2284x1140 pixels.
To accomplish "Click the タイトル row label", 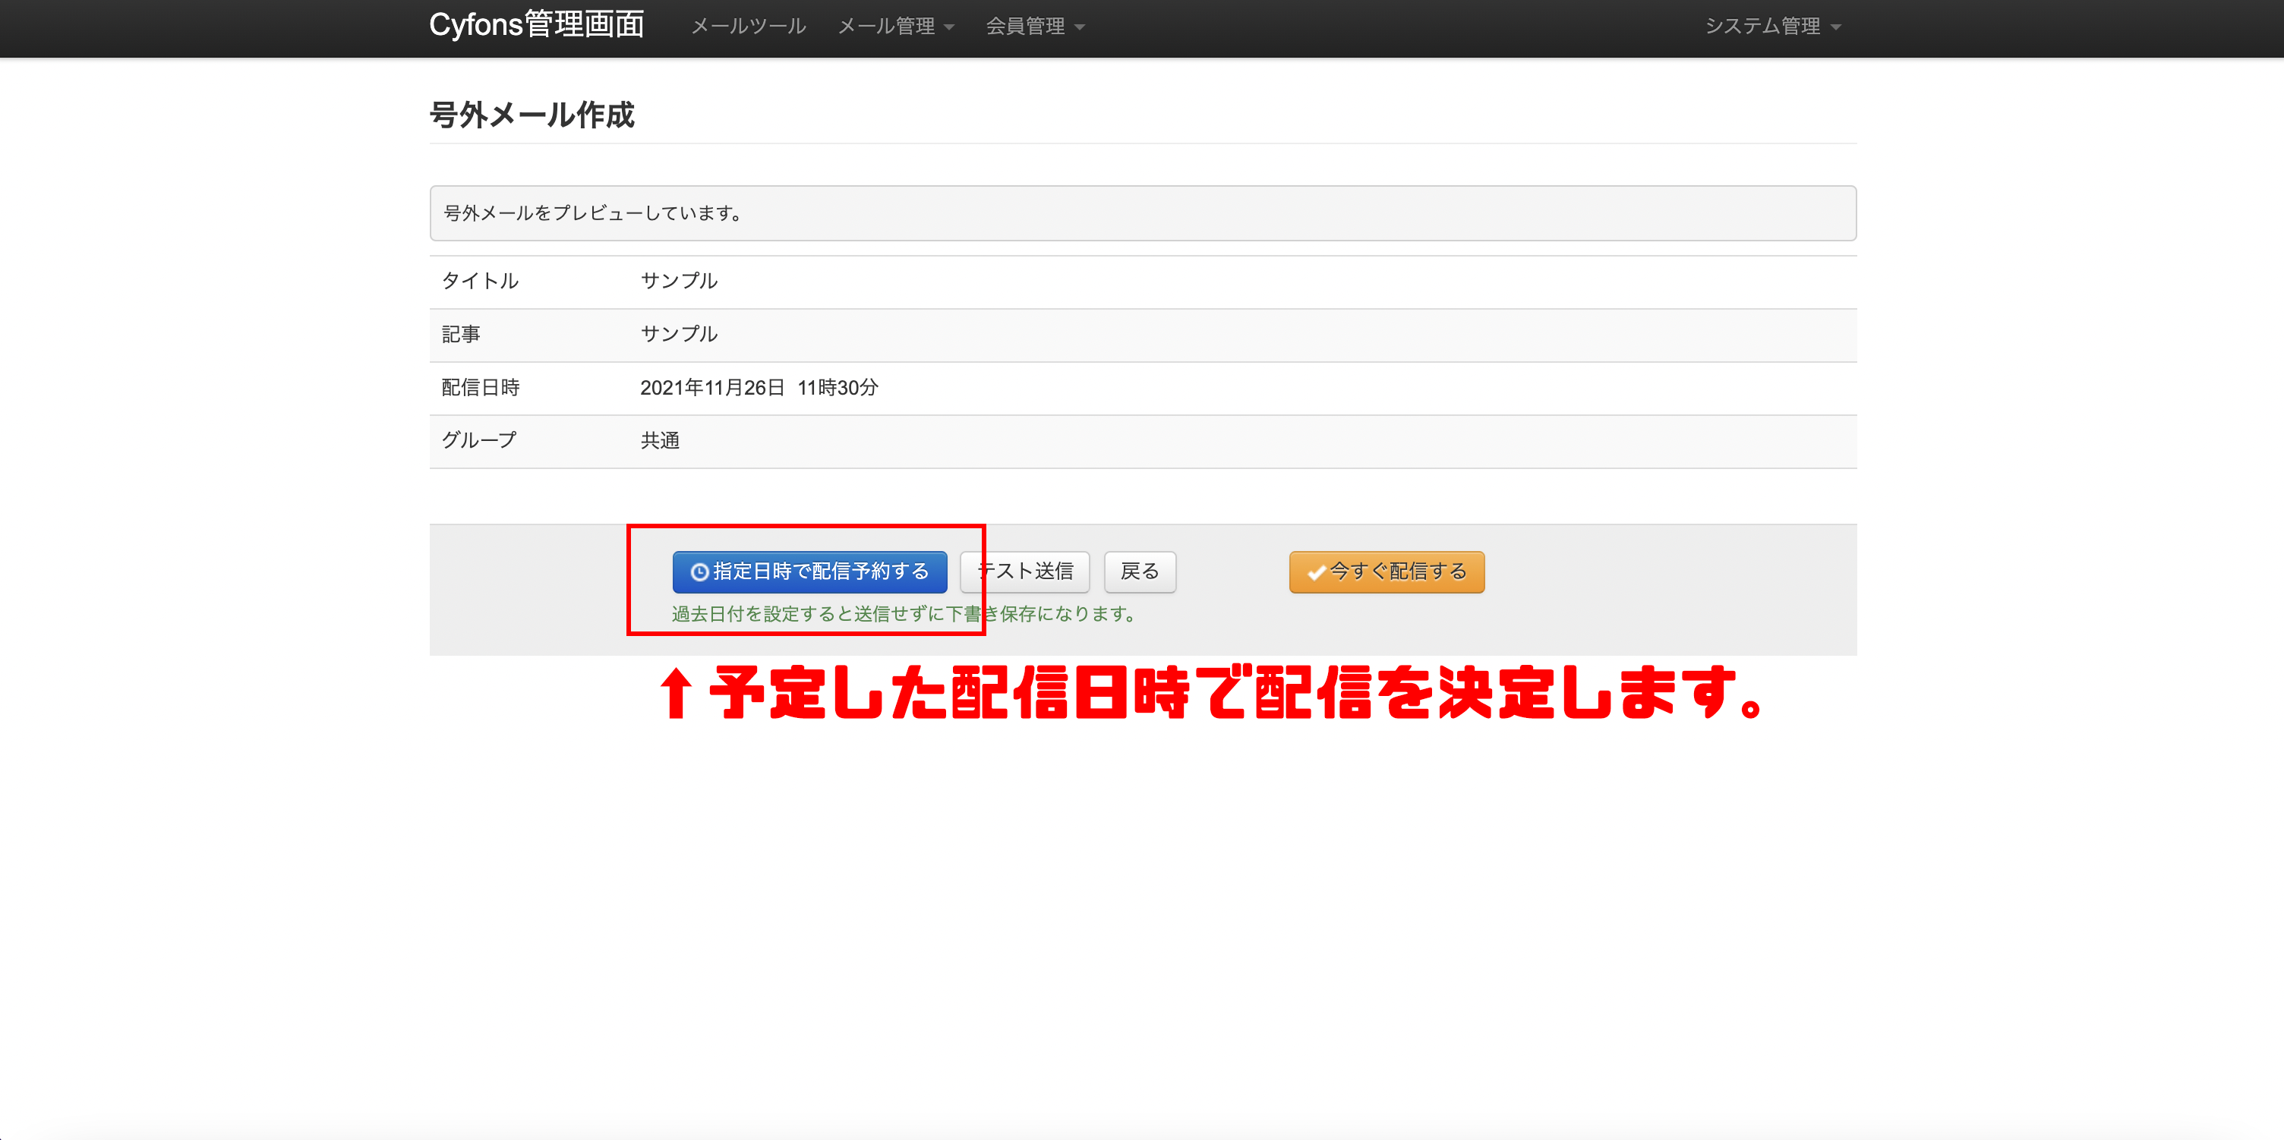I will [x=480, y=281].
